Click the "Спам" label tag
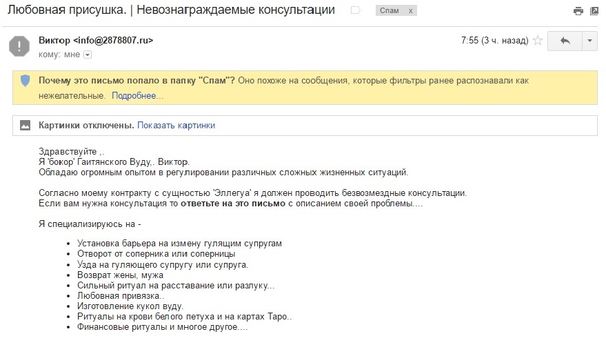606x354 pixels. (x=390, y=11)
